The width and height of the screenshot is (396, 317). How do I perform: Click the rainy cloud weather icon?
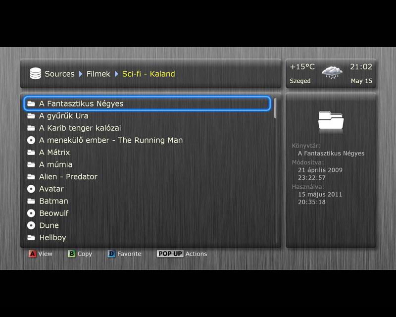coord(332,72)
